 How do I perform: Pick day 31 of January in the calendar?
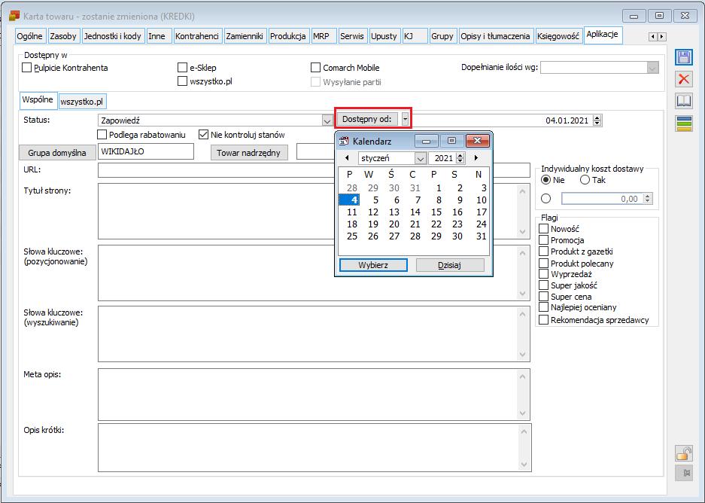pyautogui.click(x=481, y=236)
